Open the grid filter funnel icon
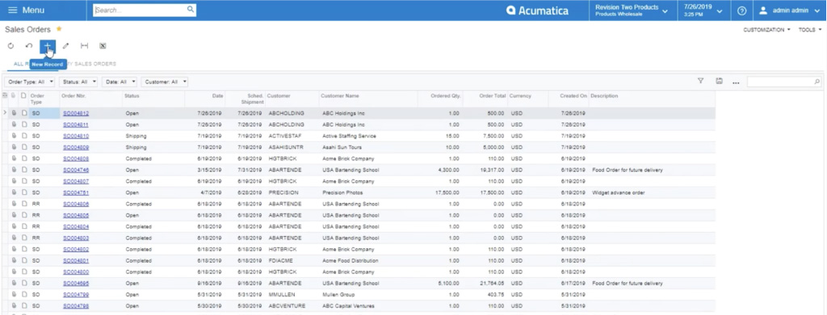 [700, 81]
